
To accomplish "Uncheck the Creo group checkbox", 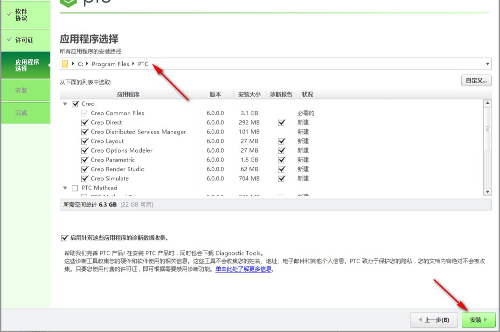I will 75,104.
